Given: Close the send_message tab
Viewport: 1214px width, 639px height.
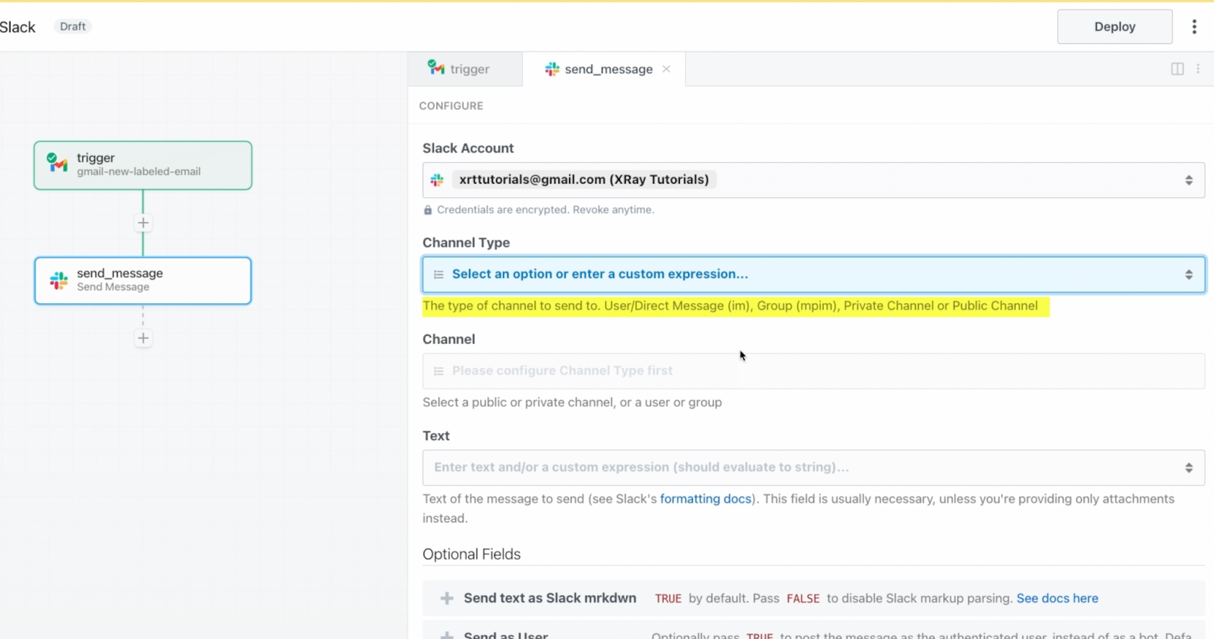Looking at the screenshot, I should tap(666, 69).
